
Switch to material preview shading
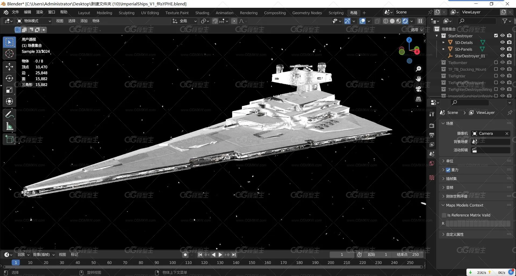(399, 21)
